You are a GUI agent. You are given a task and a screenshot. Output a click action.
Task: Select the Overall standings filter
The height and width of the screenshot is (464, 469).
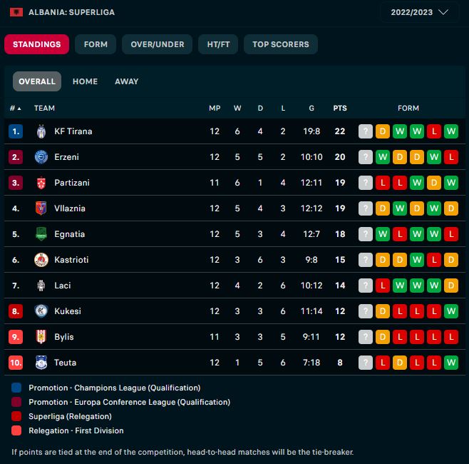37,81
